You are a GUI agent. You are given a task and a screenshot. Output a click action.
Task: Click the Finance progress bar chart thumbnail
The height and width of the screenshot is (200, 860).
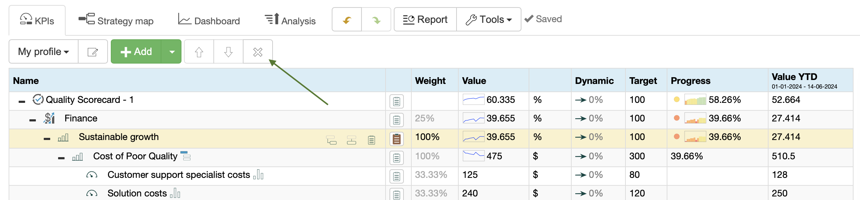[695, 118]
